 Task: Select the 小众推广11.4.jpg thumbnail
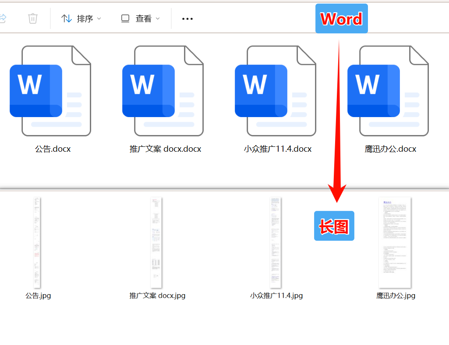(275, 242)
